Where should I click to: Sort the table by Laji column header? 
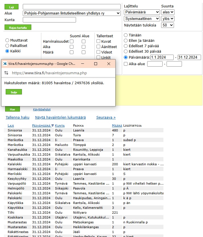click(11, 125)
